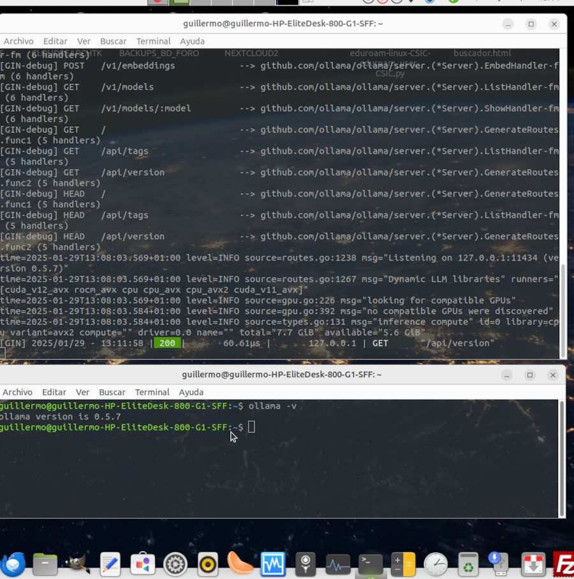Open Buscar menu in bottom terminal
Image resolution: width=574 pixels, height=579 pixels.
coord(112,392)
